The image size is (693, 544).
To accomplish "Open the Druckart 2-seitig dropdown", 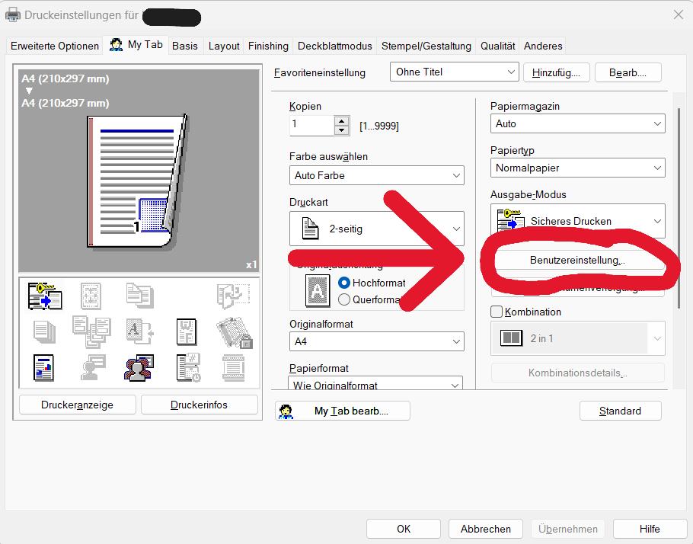I will (x=376, y=229).
